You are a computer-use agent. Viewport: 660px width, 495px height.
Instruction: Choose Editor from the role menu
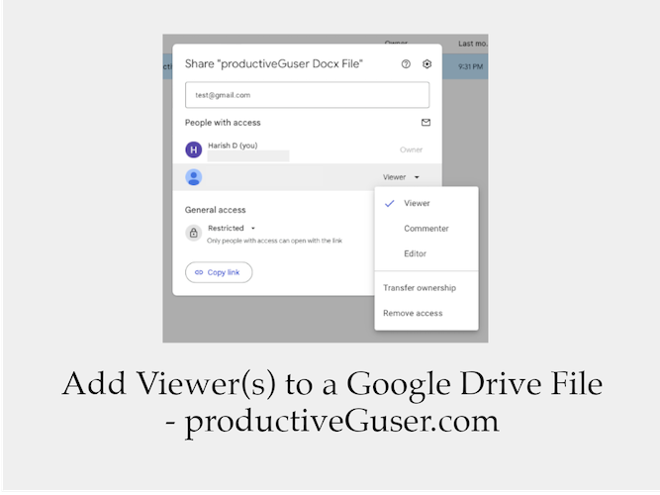click(425, 253)
